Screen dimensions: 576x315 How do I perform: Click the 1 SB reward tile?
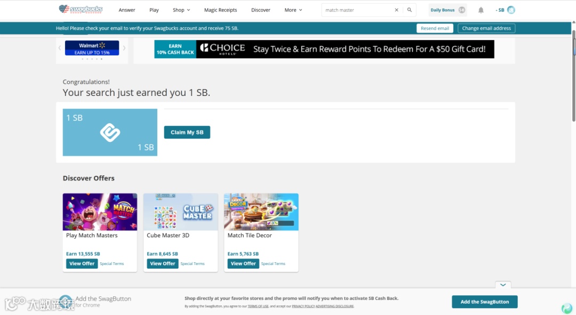pyautogui.click(x=110, y=132)
